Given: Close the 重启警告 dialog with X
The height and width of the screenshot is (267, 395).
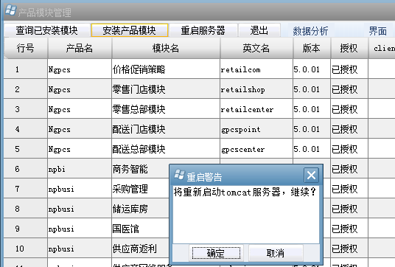Looking at the screenshot, I should click(x=311, y=175).
